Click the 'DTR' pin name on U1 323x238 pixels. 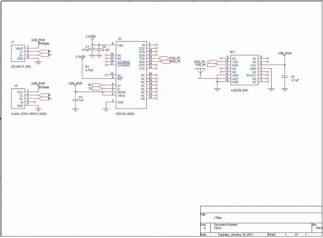coord(142,52)
